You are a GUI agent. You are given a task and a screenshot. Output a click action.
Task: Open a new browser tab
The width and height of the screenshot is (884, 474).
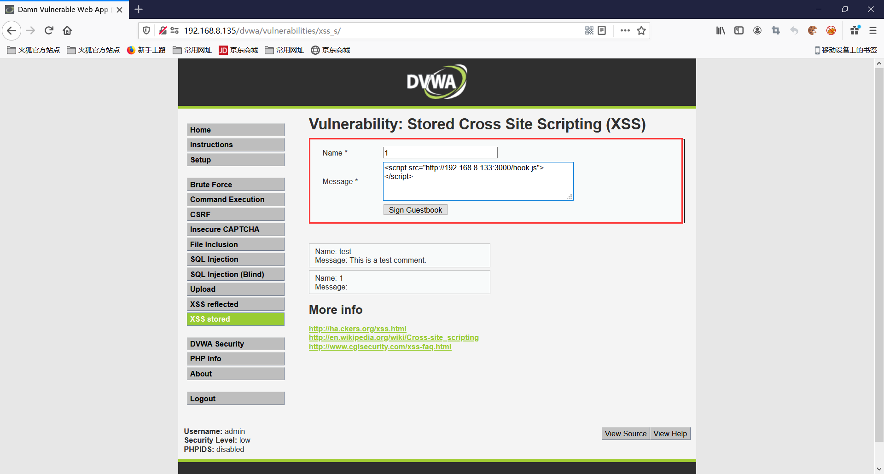point(139,9)
